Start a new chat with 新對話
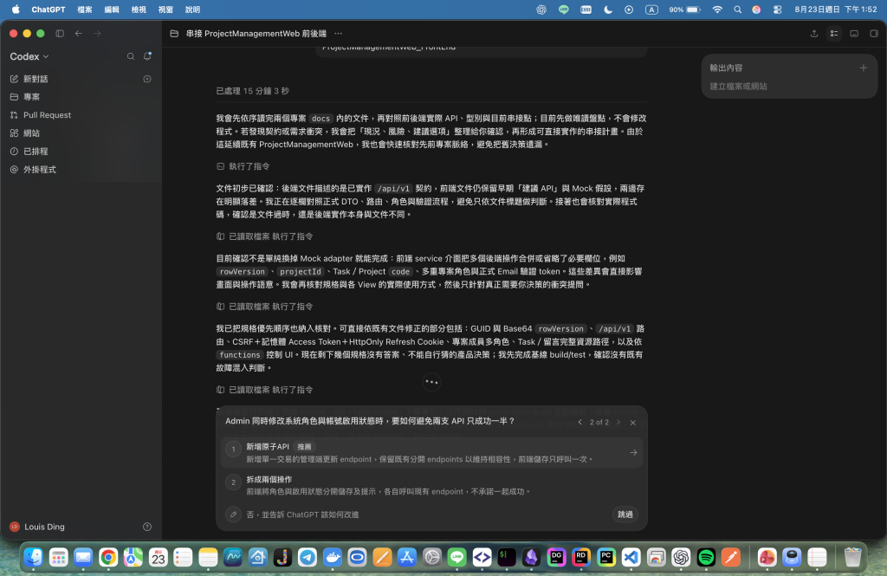 pos(36,79)
